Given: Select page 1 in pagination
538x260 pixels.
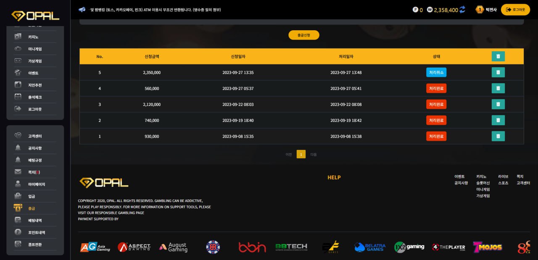Looking at the screenshot, I should tap(301, 154).
